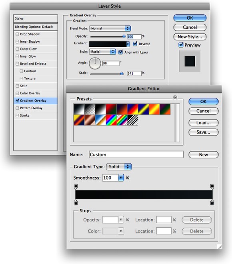The height and width of the screenshot is (264, 232).
Task: Click OK in the Gradient Editor
Action: pyautogui.click(x=204, y=102)
